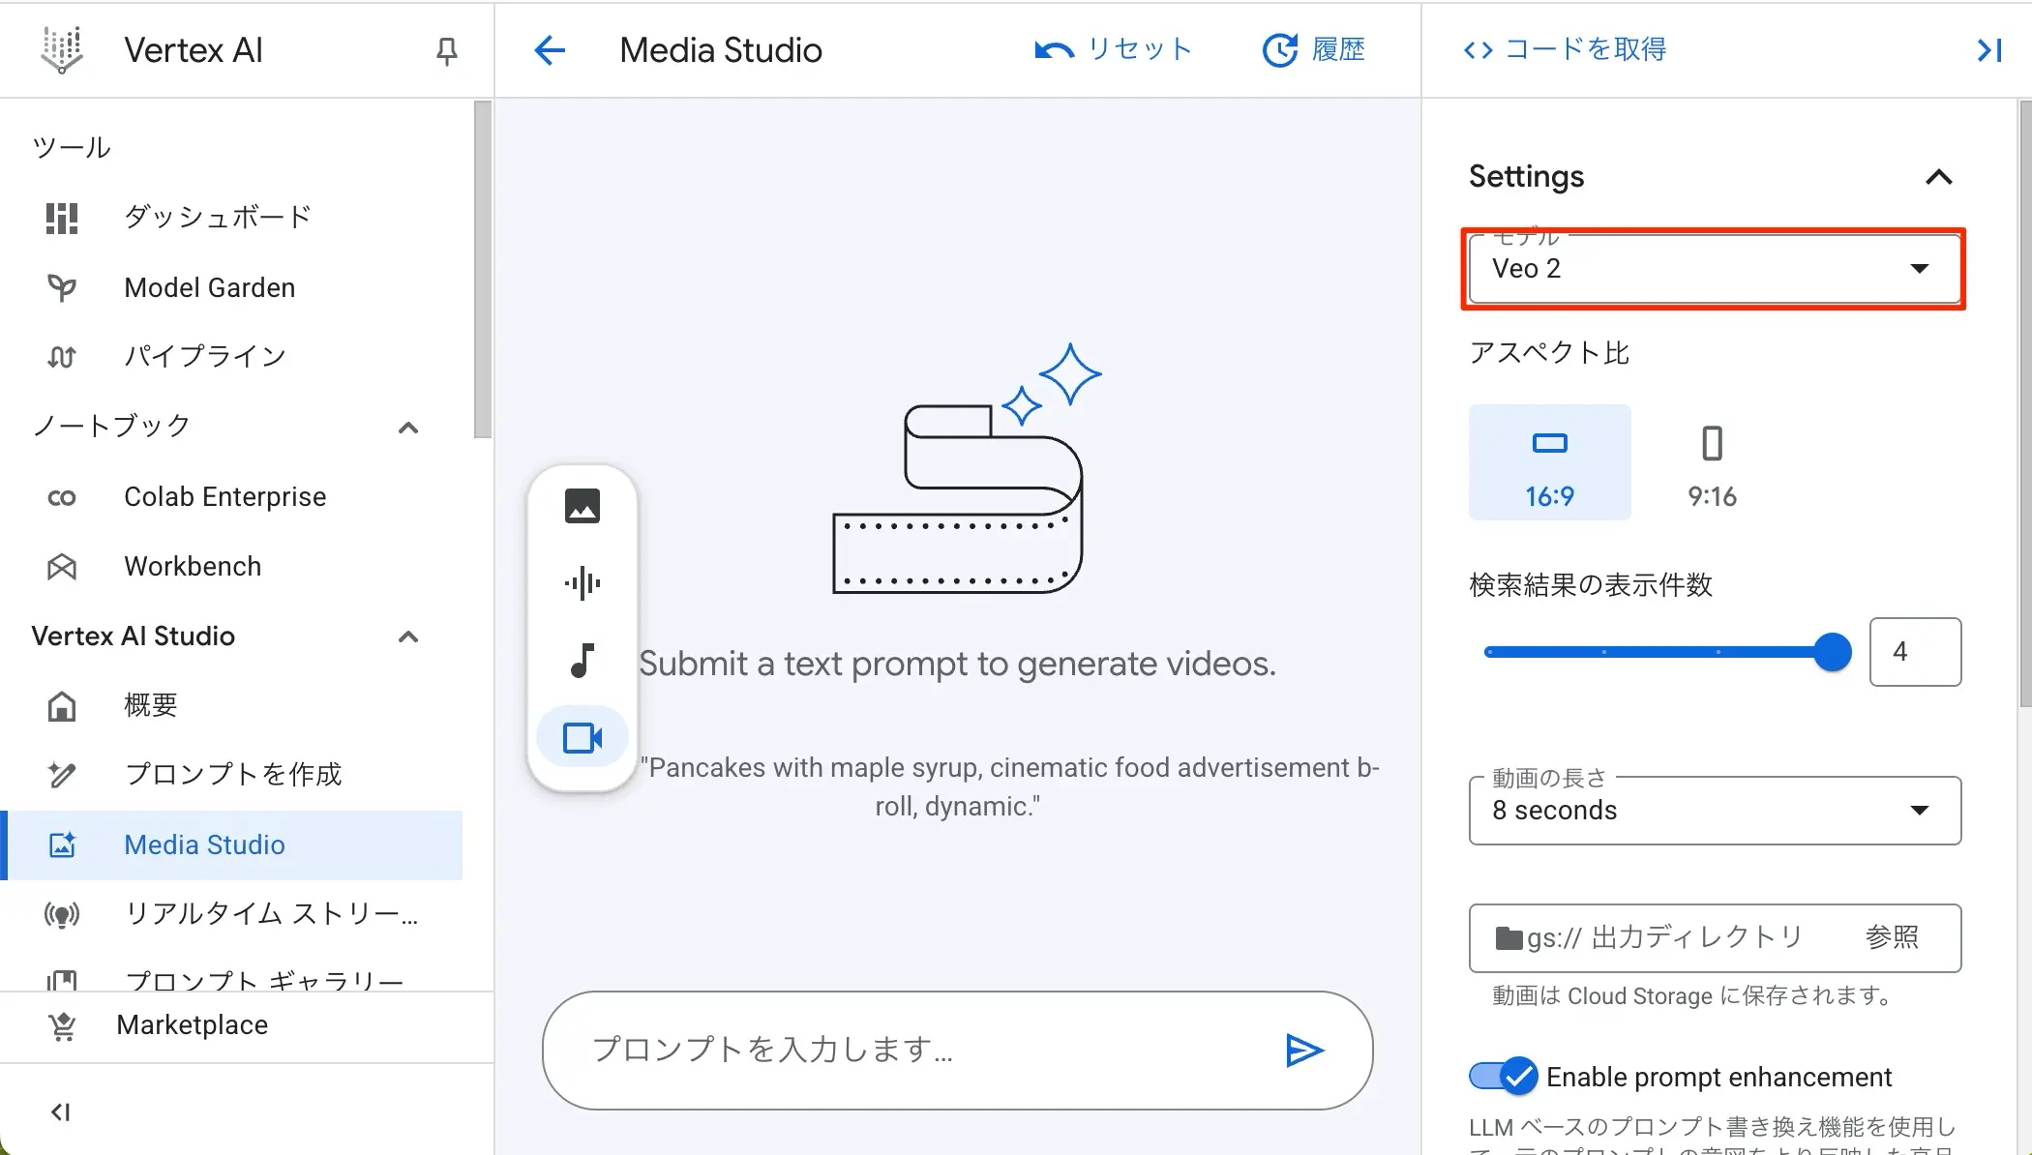This screenshot has width=2032, height=1155.
Task: Adjust the 検索結果の表示件数 slider handle
Action: (1832, 652)
